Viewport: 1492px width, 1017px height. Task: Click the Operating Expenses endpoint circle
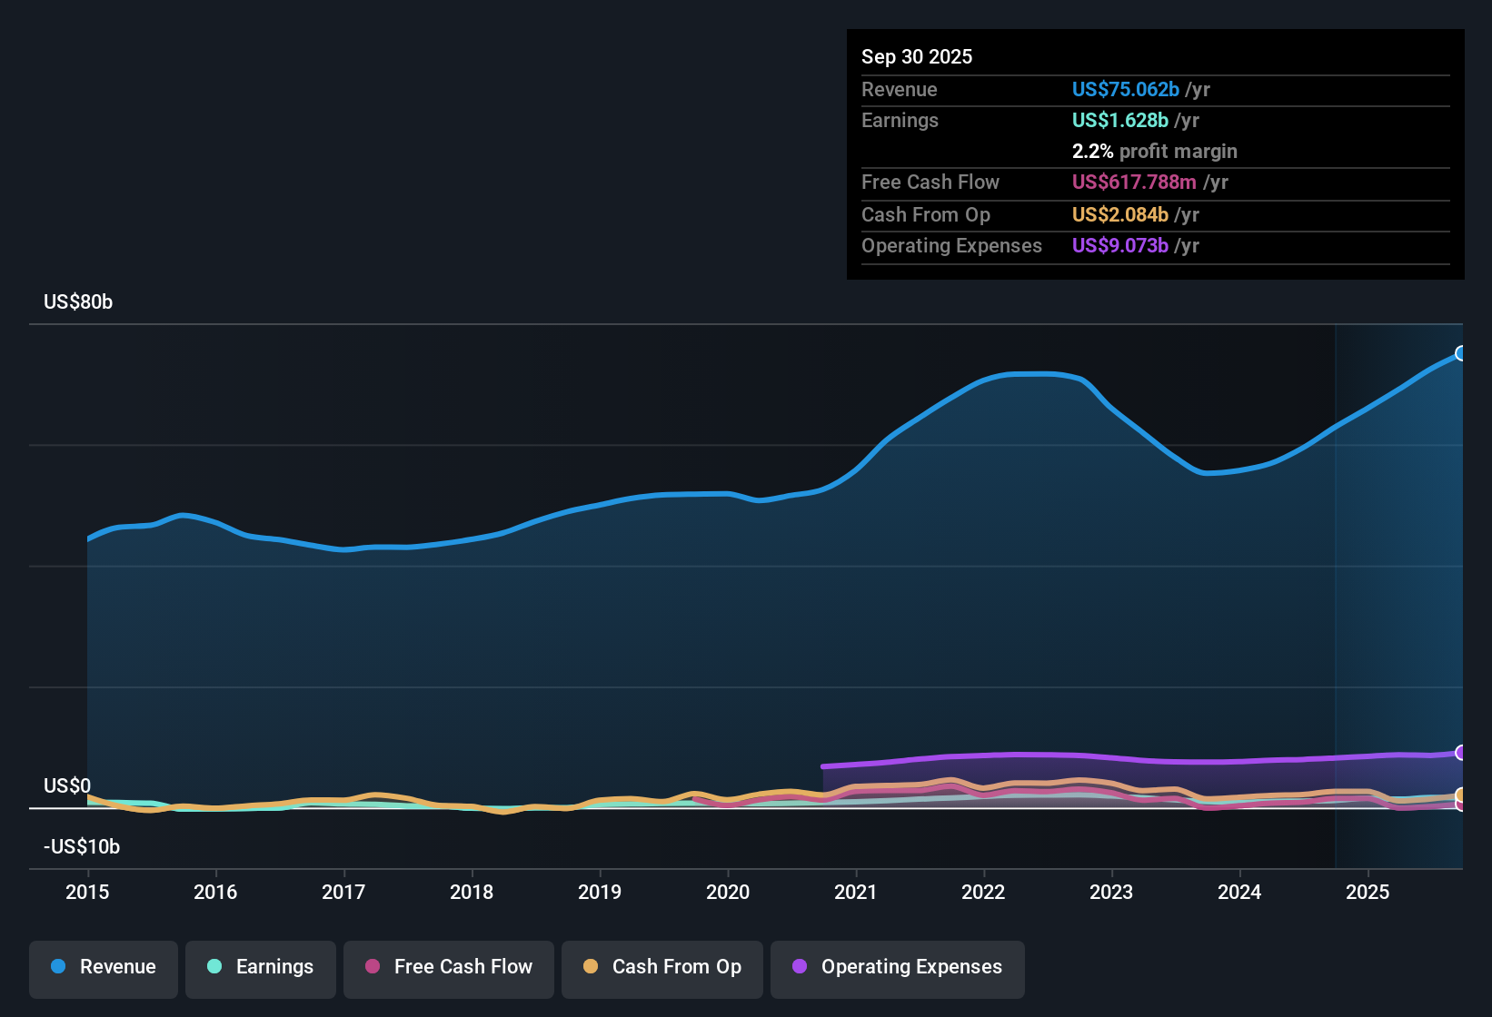[1460, 753]
